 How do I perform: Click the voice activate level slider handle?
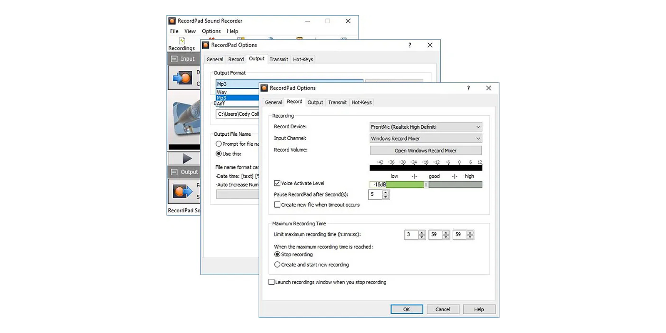pos(426,185)
